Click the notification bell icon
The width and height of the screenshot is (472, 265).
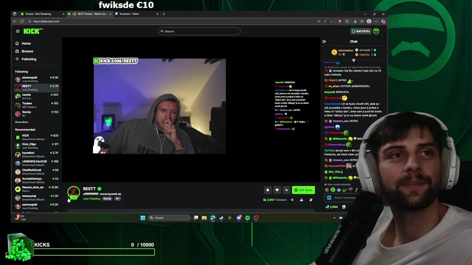[268, 190]
